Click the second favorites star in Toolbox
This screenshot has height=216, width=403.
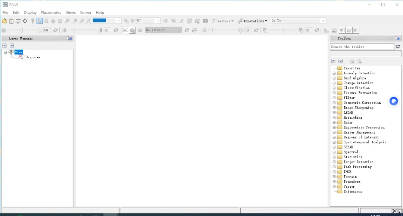[x=359, y=61]
